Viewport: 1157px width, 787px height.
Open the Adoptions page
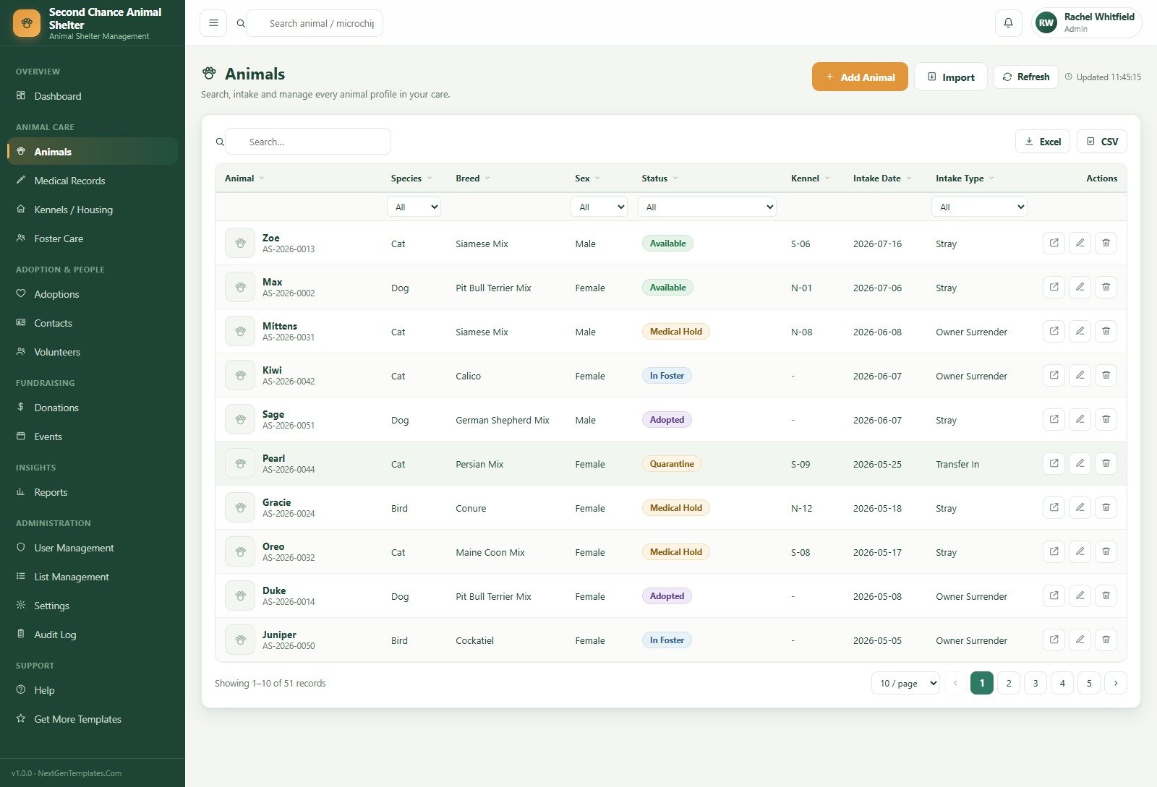pos(93,294)
